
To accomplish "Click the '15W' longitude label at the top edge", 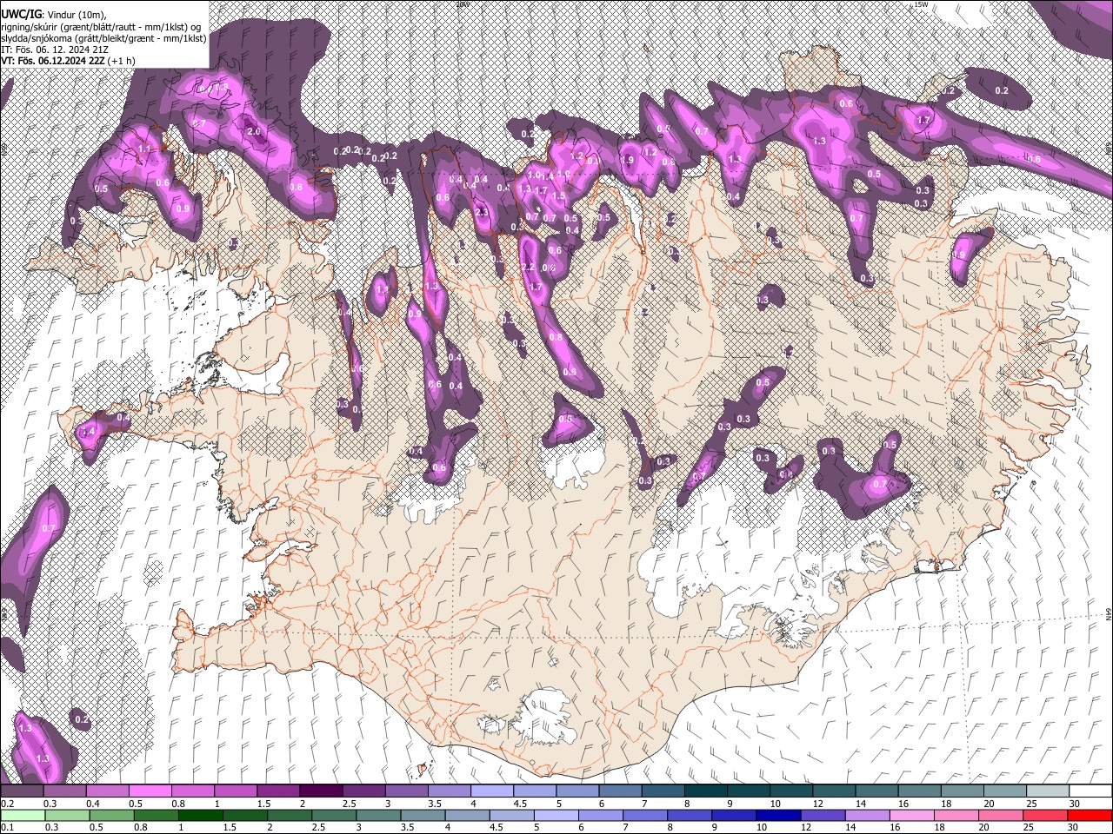I will 921,4.
